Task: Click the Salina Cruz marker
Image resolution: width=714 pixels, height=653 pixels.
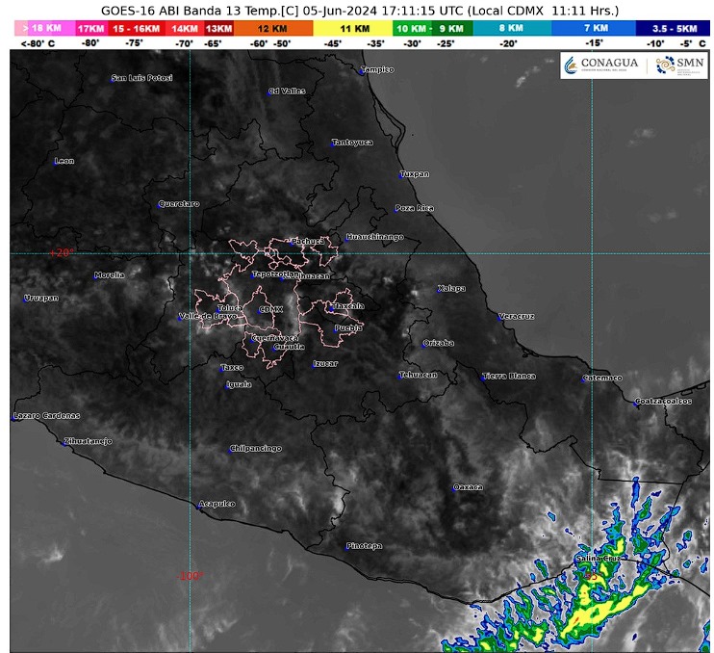Action: (x=577, y=560)
